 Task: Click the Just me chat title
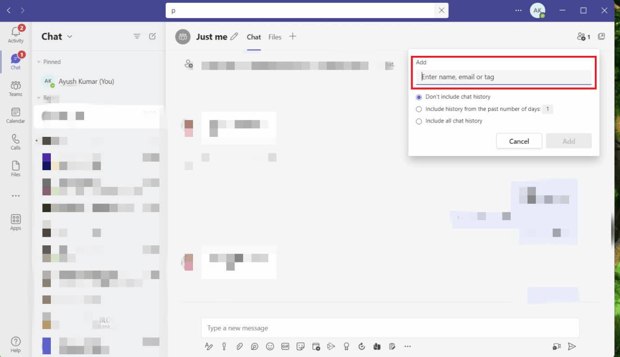pyautogui.click(x=211, y=37)
